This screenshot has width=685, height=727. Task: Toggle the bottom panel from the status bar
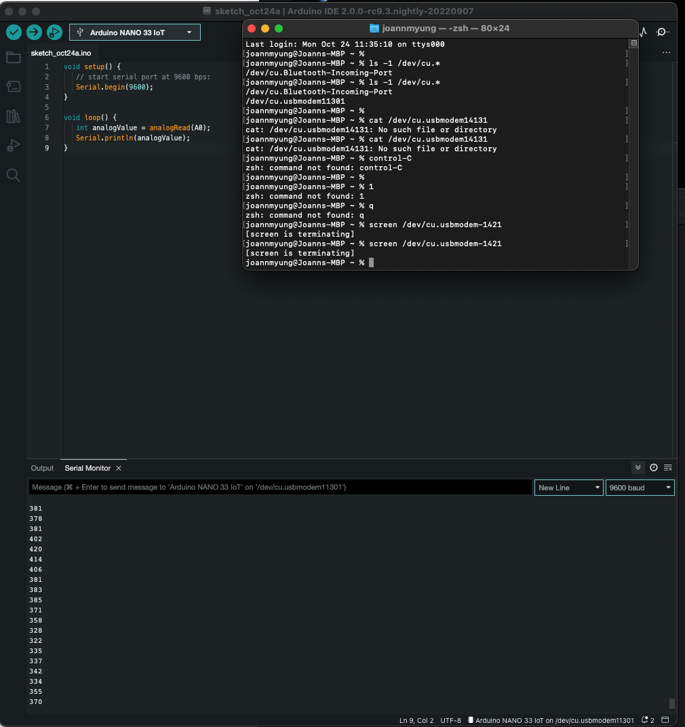665,720
